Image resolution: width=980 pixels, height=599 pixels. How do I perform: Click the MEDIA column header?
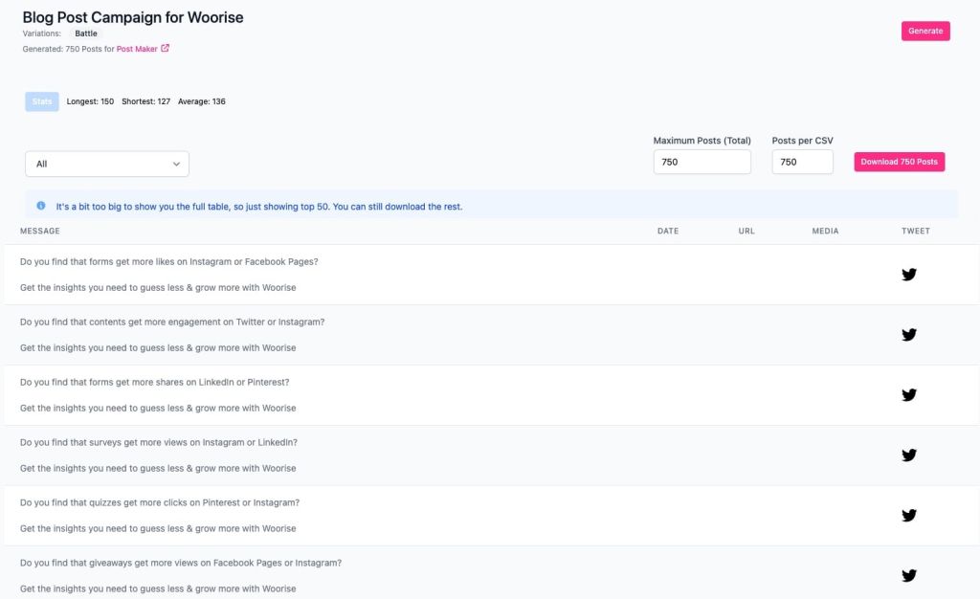pyautogui.click(x=825, y=232)
